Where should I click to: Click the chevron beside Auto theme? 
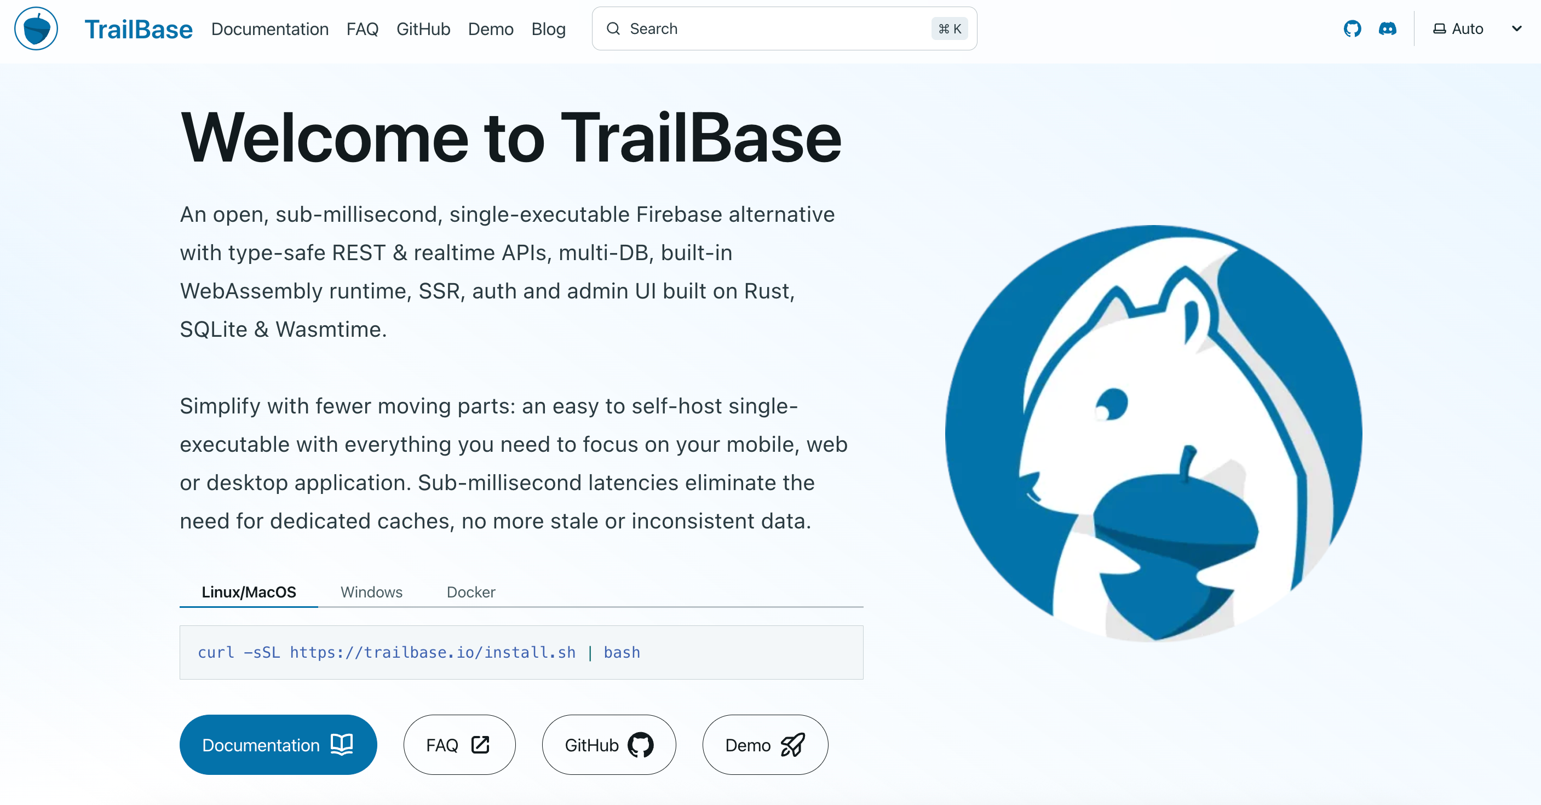1516,28
